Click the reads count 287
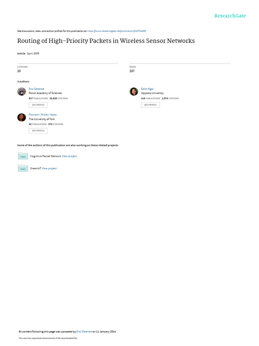This screenshot has width=259, height=346. 132,71
